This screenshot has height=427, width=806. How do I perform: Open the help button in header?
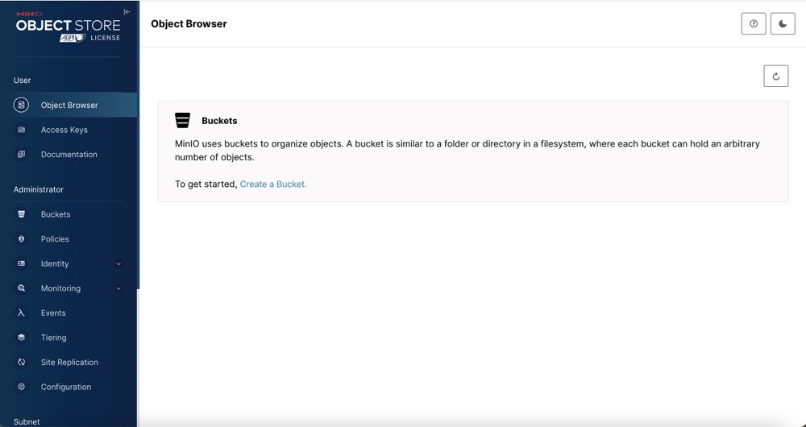click(x=754, y=24)
